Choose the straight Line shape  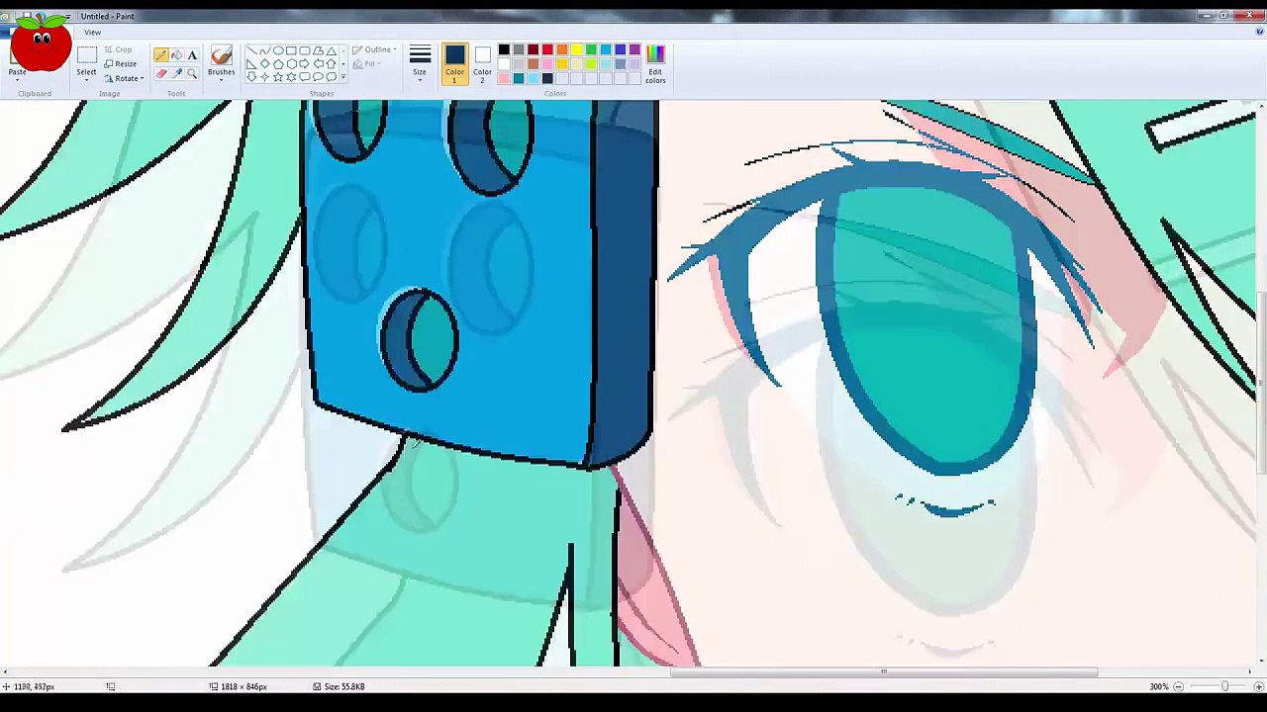(x=251, y=51)
